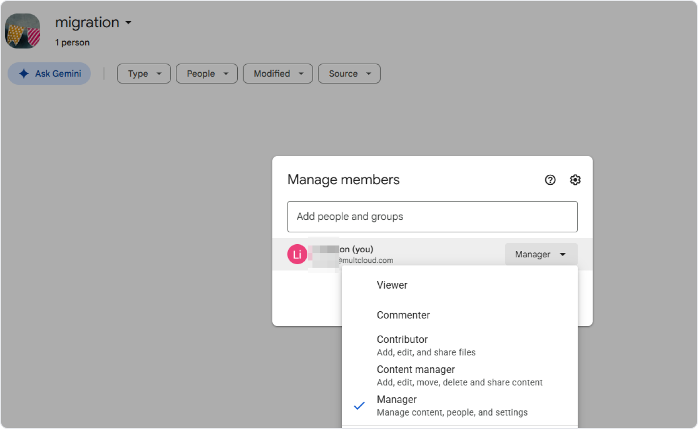Viewport: 698px width, 429px height.
Task: Open the Type filter dropdown
Action: click(144, 74)
